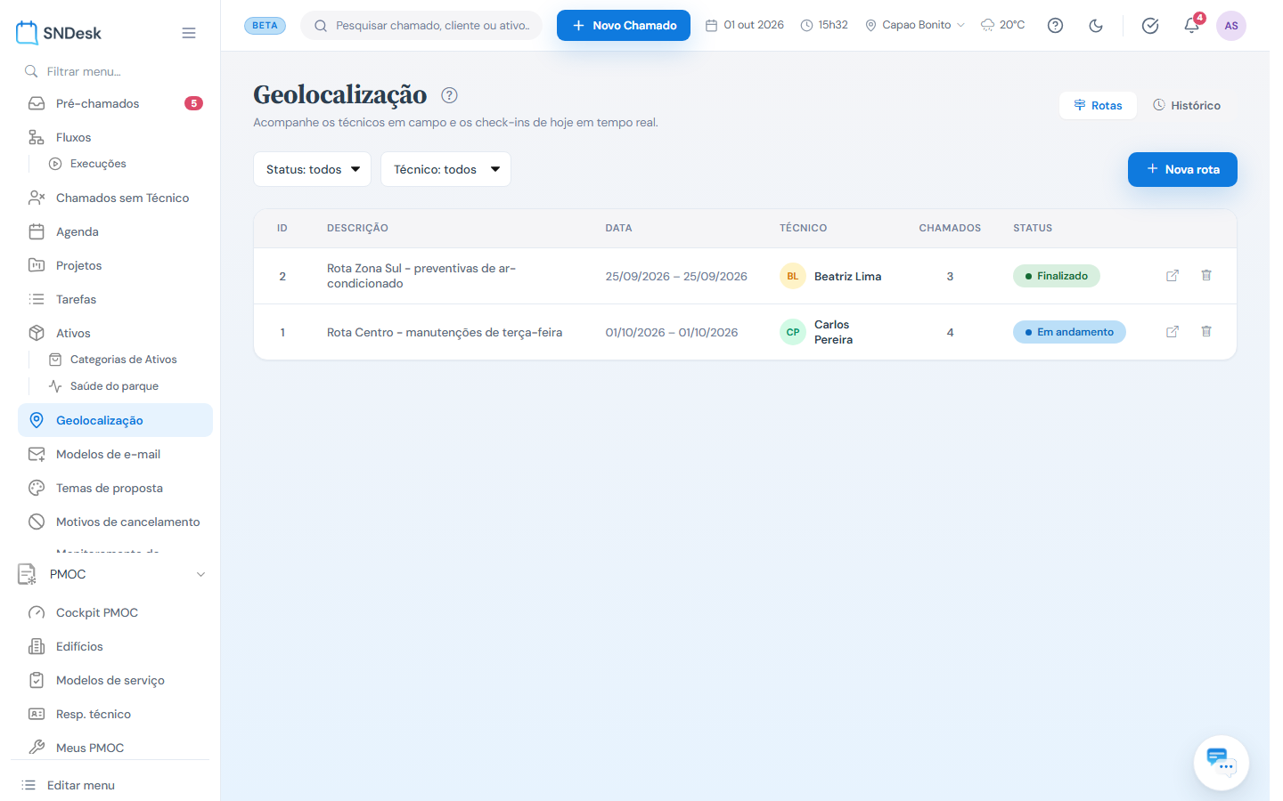The height and width of the screenshot is (801, 1283).
Task: Open Chamados sem Técnico menu item
Action: click(115, 198)
